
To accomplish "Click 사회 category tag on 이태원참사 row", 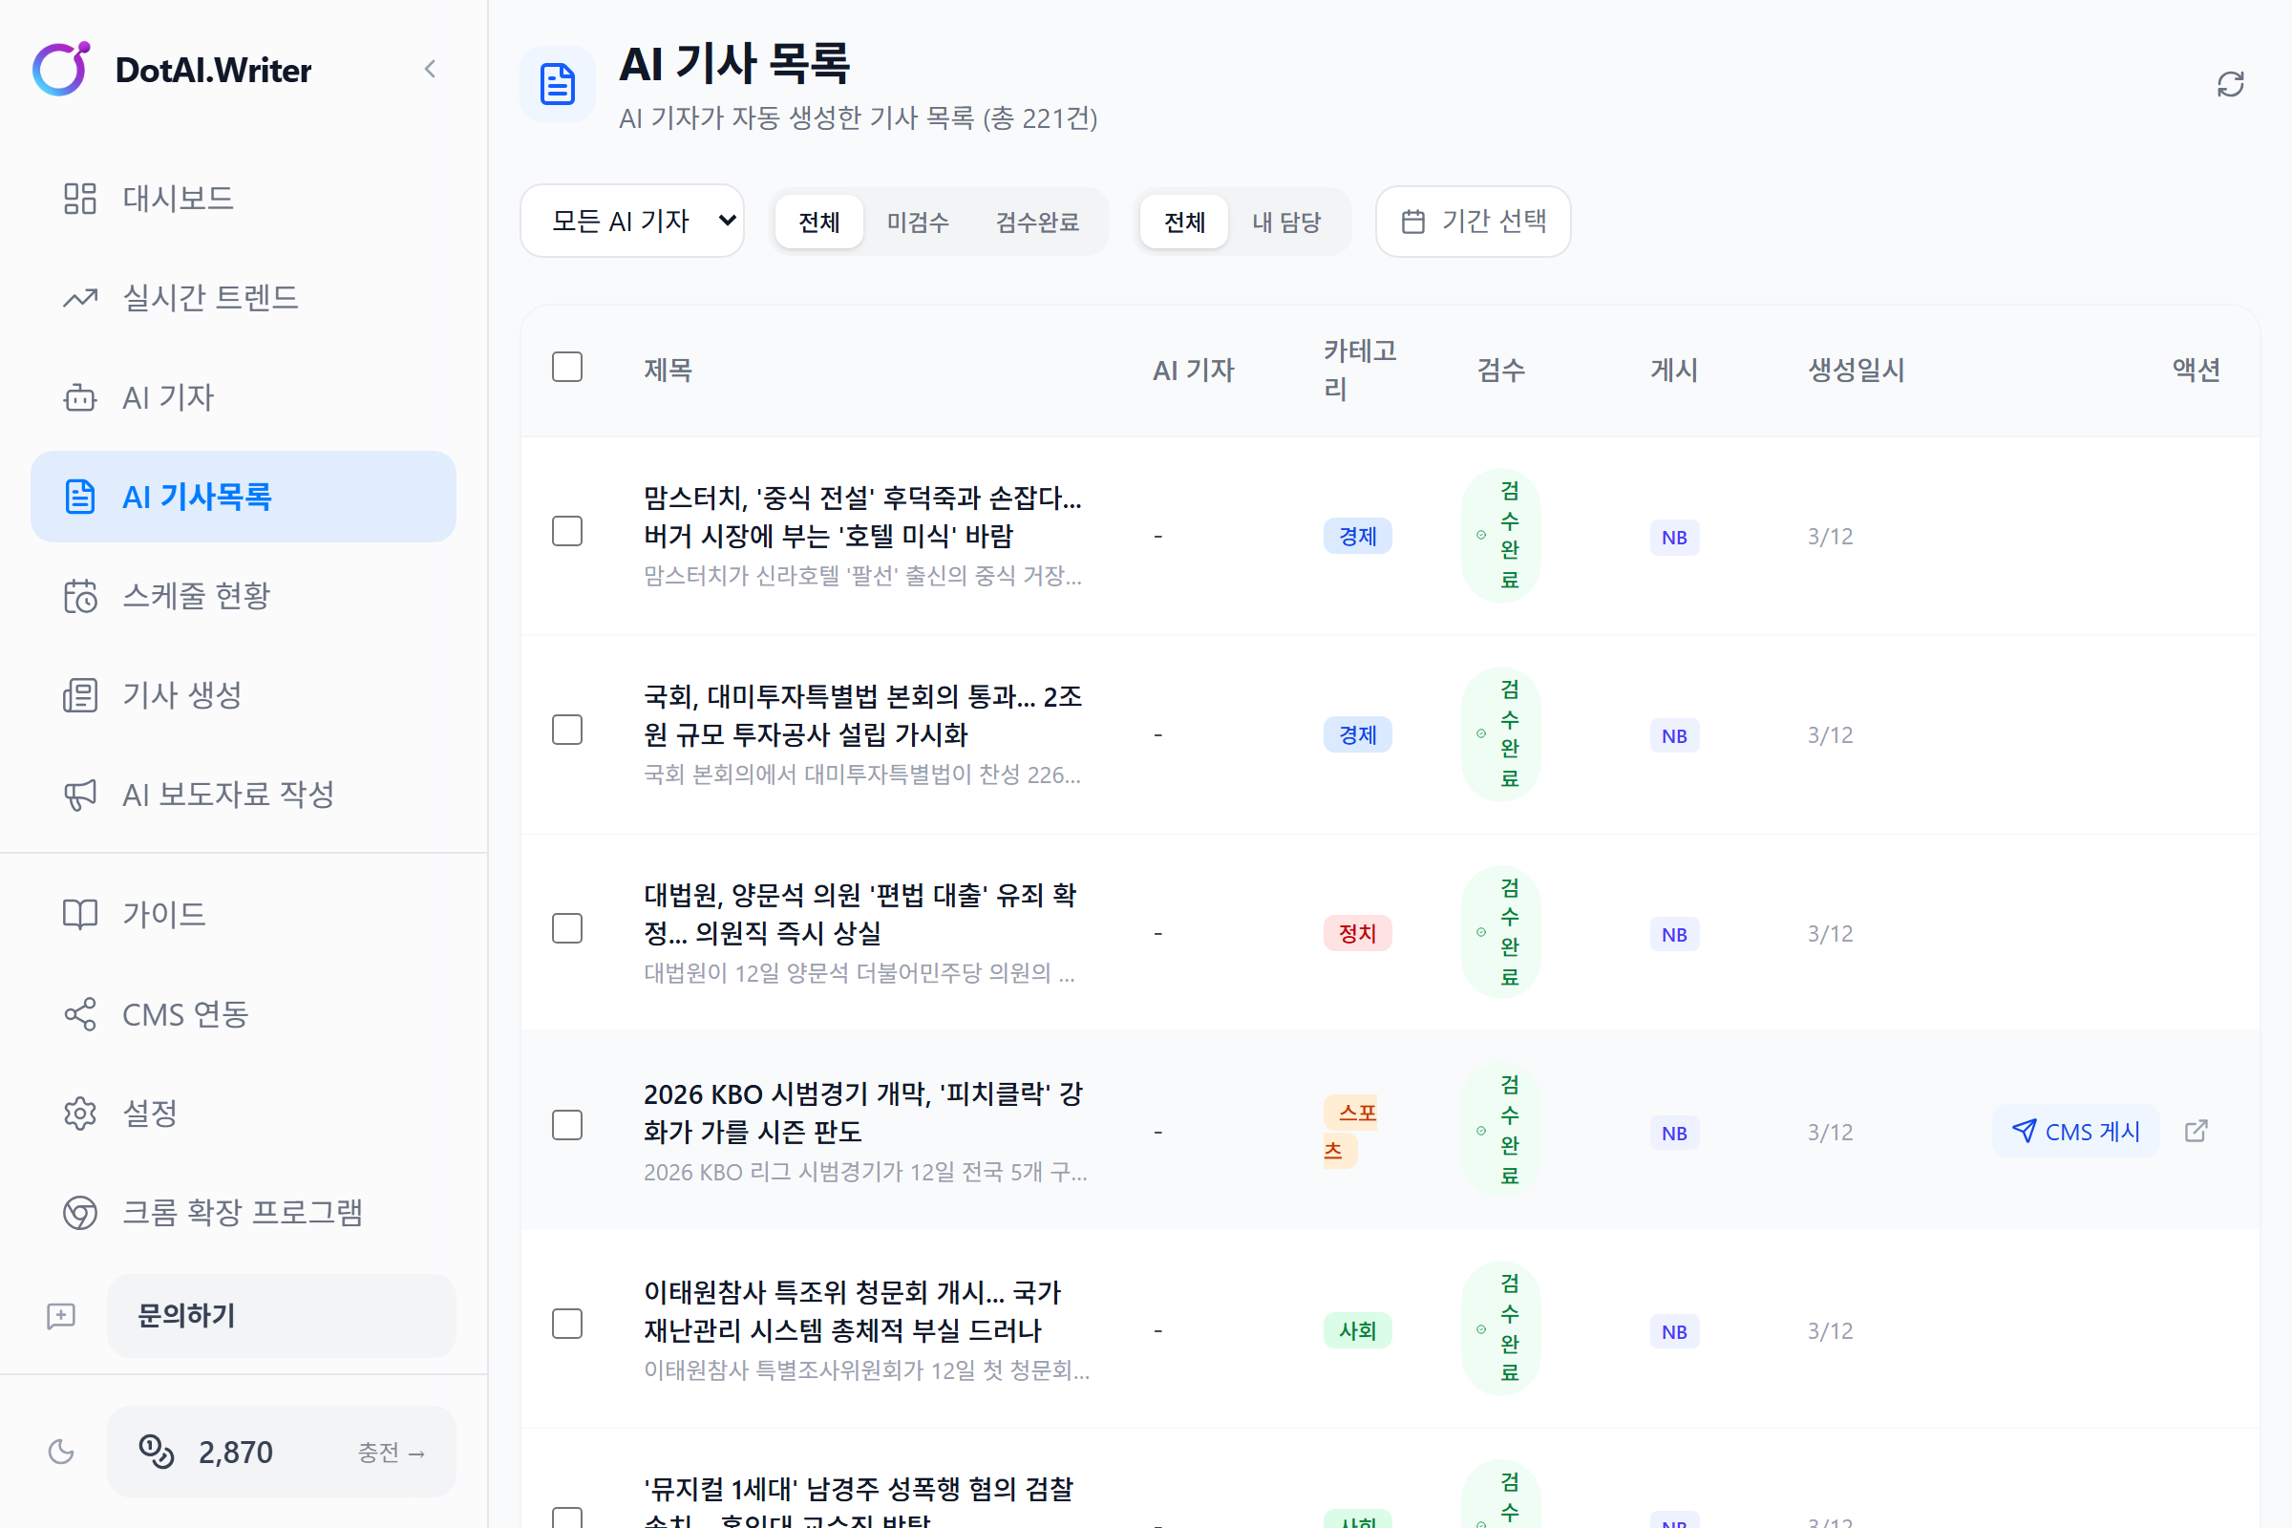I will pos(1357,1331).
